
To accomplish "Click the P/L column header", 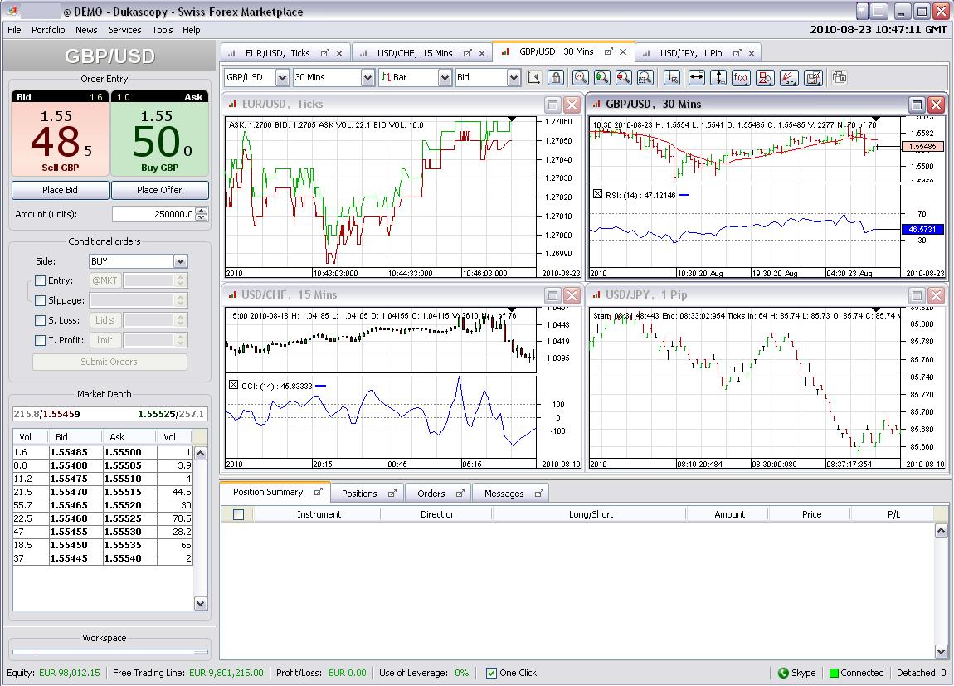I will tap(893, 514).
